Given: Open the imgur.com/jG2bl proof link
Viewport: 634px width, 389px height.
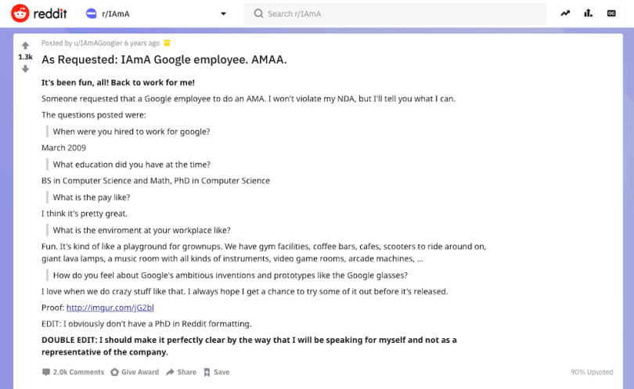Looking at the screenshot, I should [x=110, y=308].
